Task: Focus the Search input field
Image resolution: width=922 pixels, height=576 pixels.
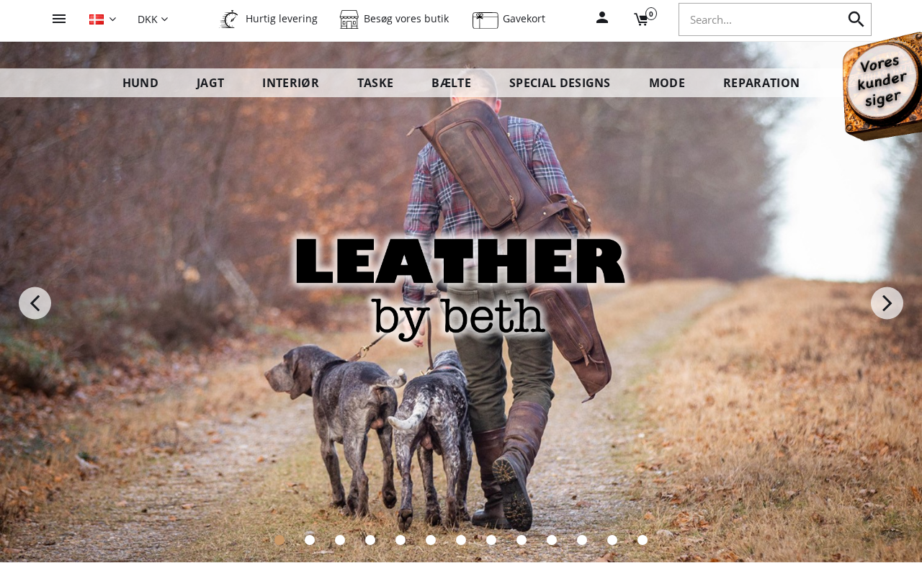Action: coord(764,19)
